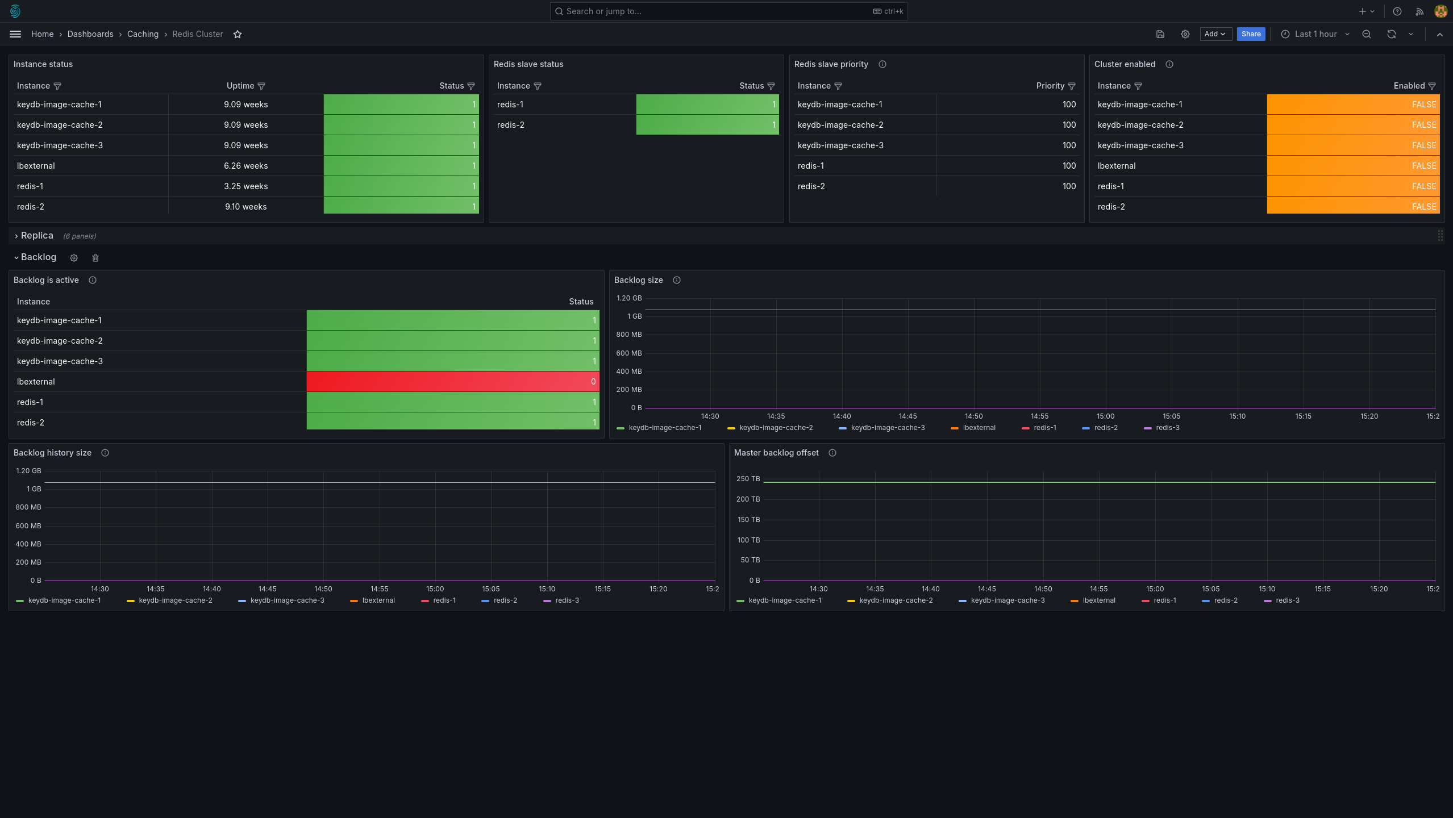This screenshot has height=818, width=1453.
Task: Click the zoom out time range icon
Action: (1367, 34)
